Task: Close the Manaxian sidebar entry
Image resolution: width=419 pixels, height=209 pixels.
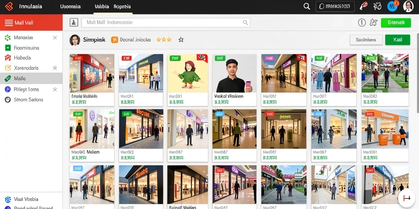Action: (x=55, y=38)
